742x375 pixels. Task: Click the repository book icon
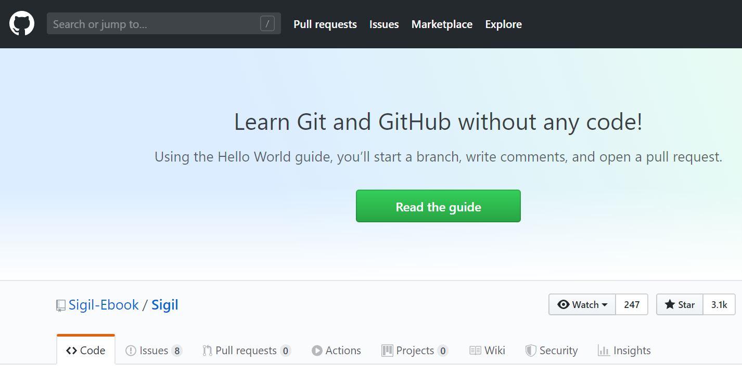pyautogui.click(x=61, y=305)
